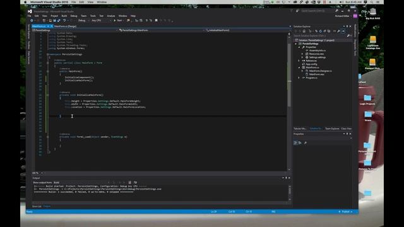Expand the Program.cs node
404x227 pixels.
[x=299, y=78]
